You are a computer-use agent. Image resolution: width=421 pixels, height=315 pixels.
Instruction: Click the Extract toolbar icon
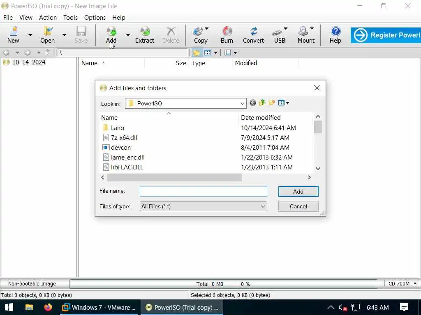point(145,35)
